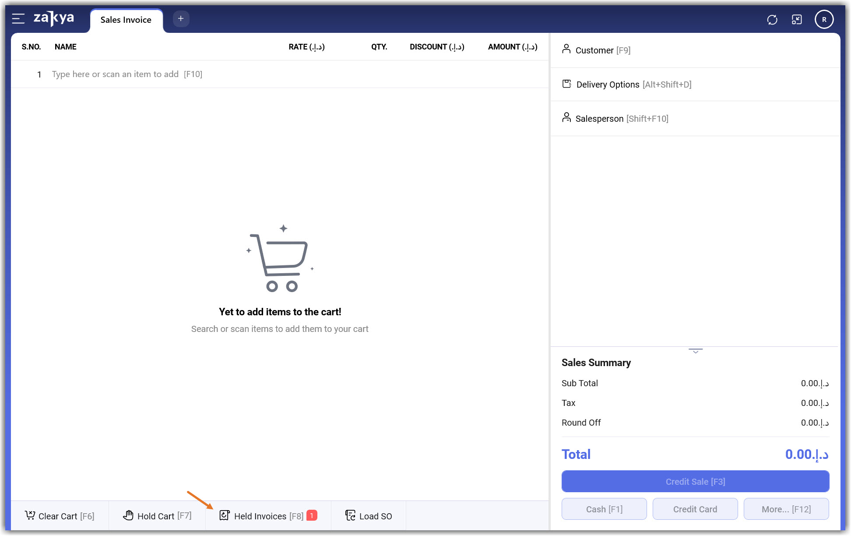Open the hamburger navigation menu
The height and width of the screenshot is (536, 851).
click(x=18, y=19)
